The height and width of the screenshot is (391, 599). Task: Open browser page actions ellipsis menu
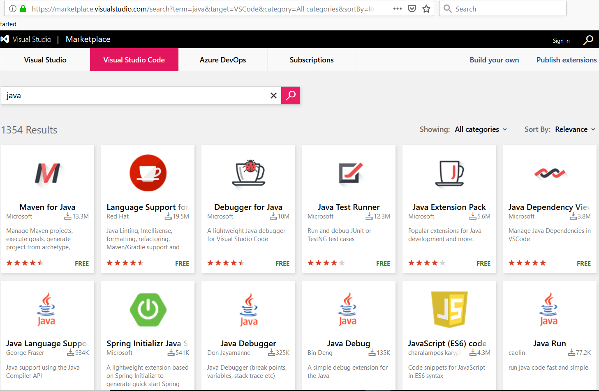(397, 9)
